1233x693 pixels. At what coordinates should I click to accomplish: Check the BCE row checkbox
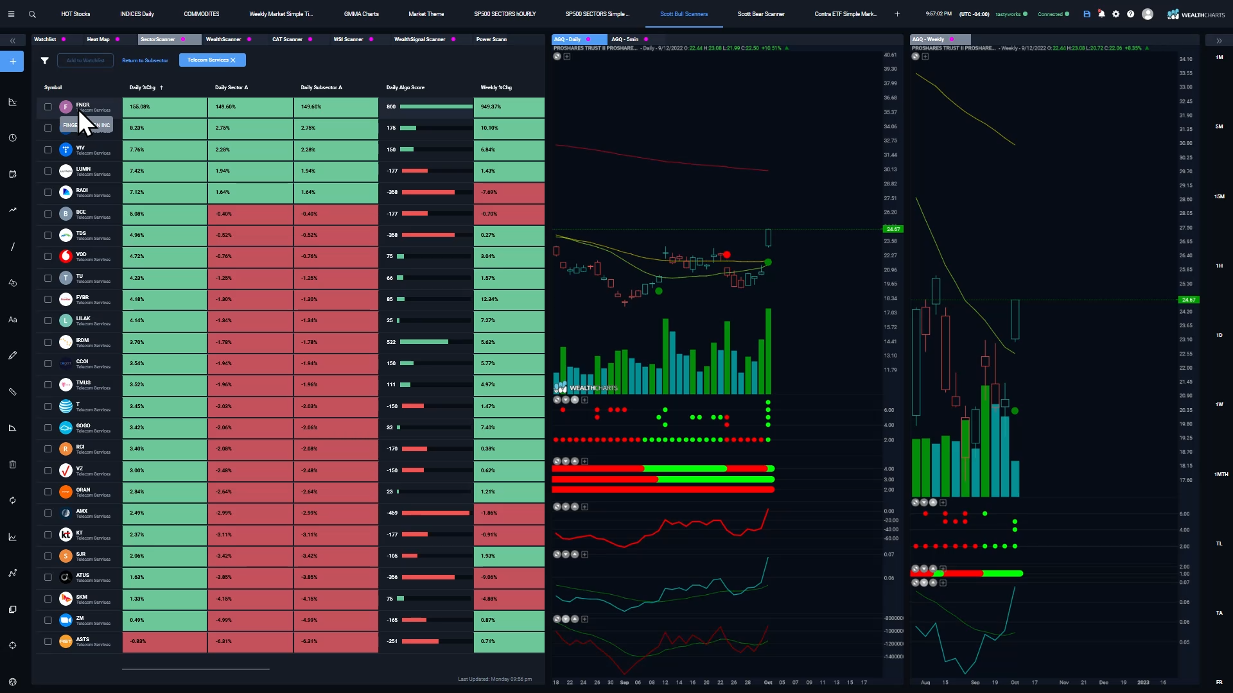tap(48, 214)
